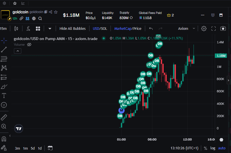This screenshot has height=153, width=231.
Task: Open the line chart icon in top bar
Action: click(x=23, y=3)
